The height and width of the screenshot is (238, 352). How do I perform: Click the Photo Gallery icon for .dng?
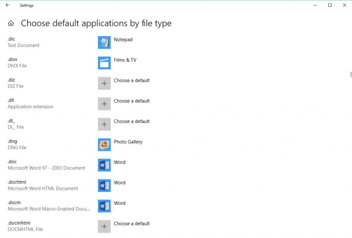coord(104,145)
